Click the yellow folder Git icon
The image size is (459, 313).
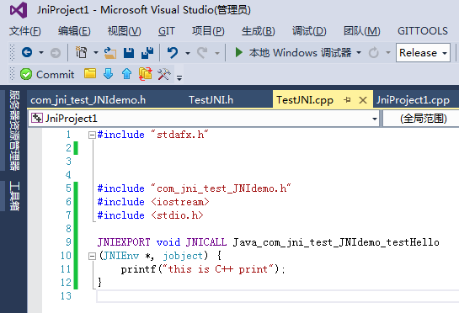pyautogui.click(x=90, y=73)
